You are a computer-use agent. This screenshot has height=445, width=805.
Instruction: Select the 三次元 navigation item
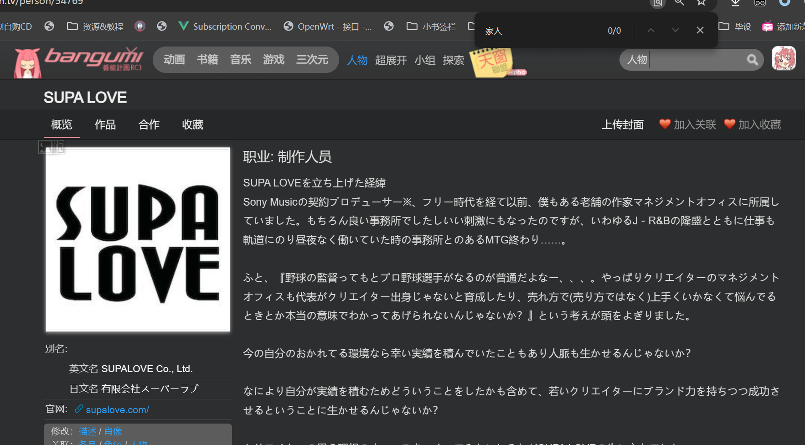[312, 60]
